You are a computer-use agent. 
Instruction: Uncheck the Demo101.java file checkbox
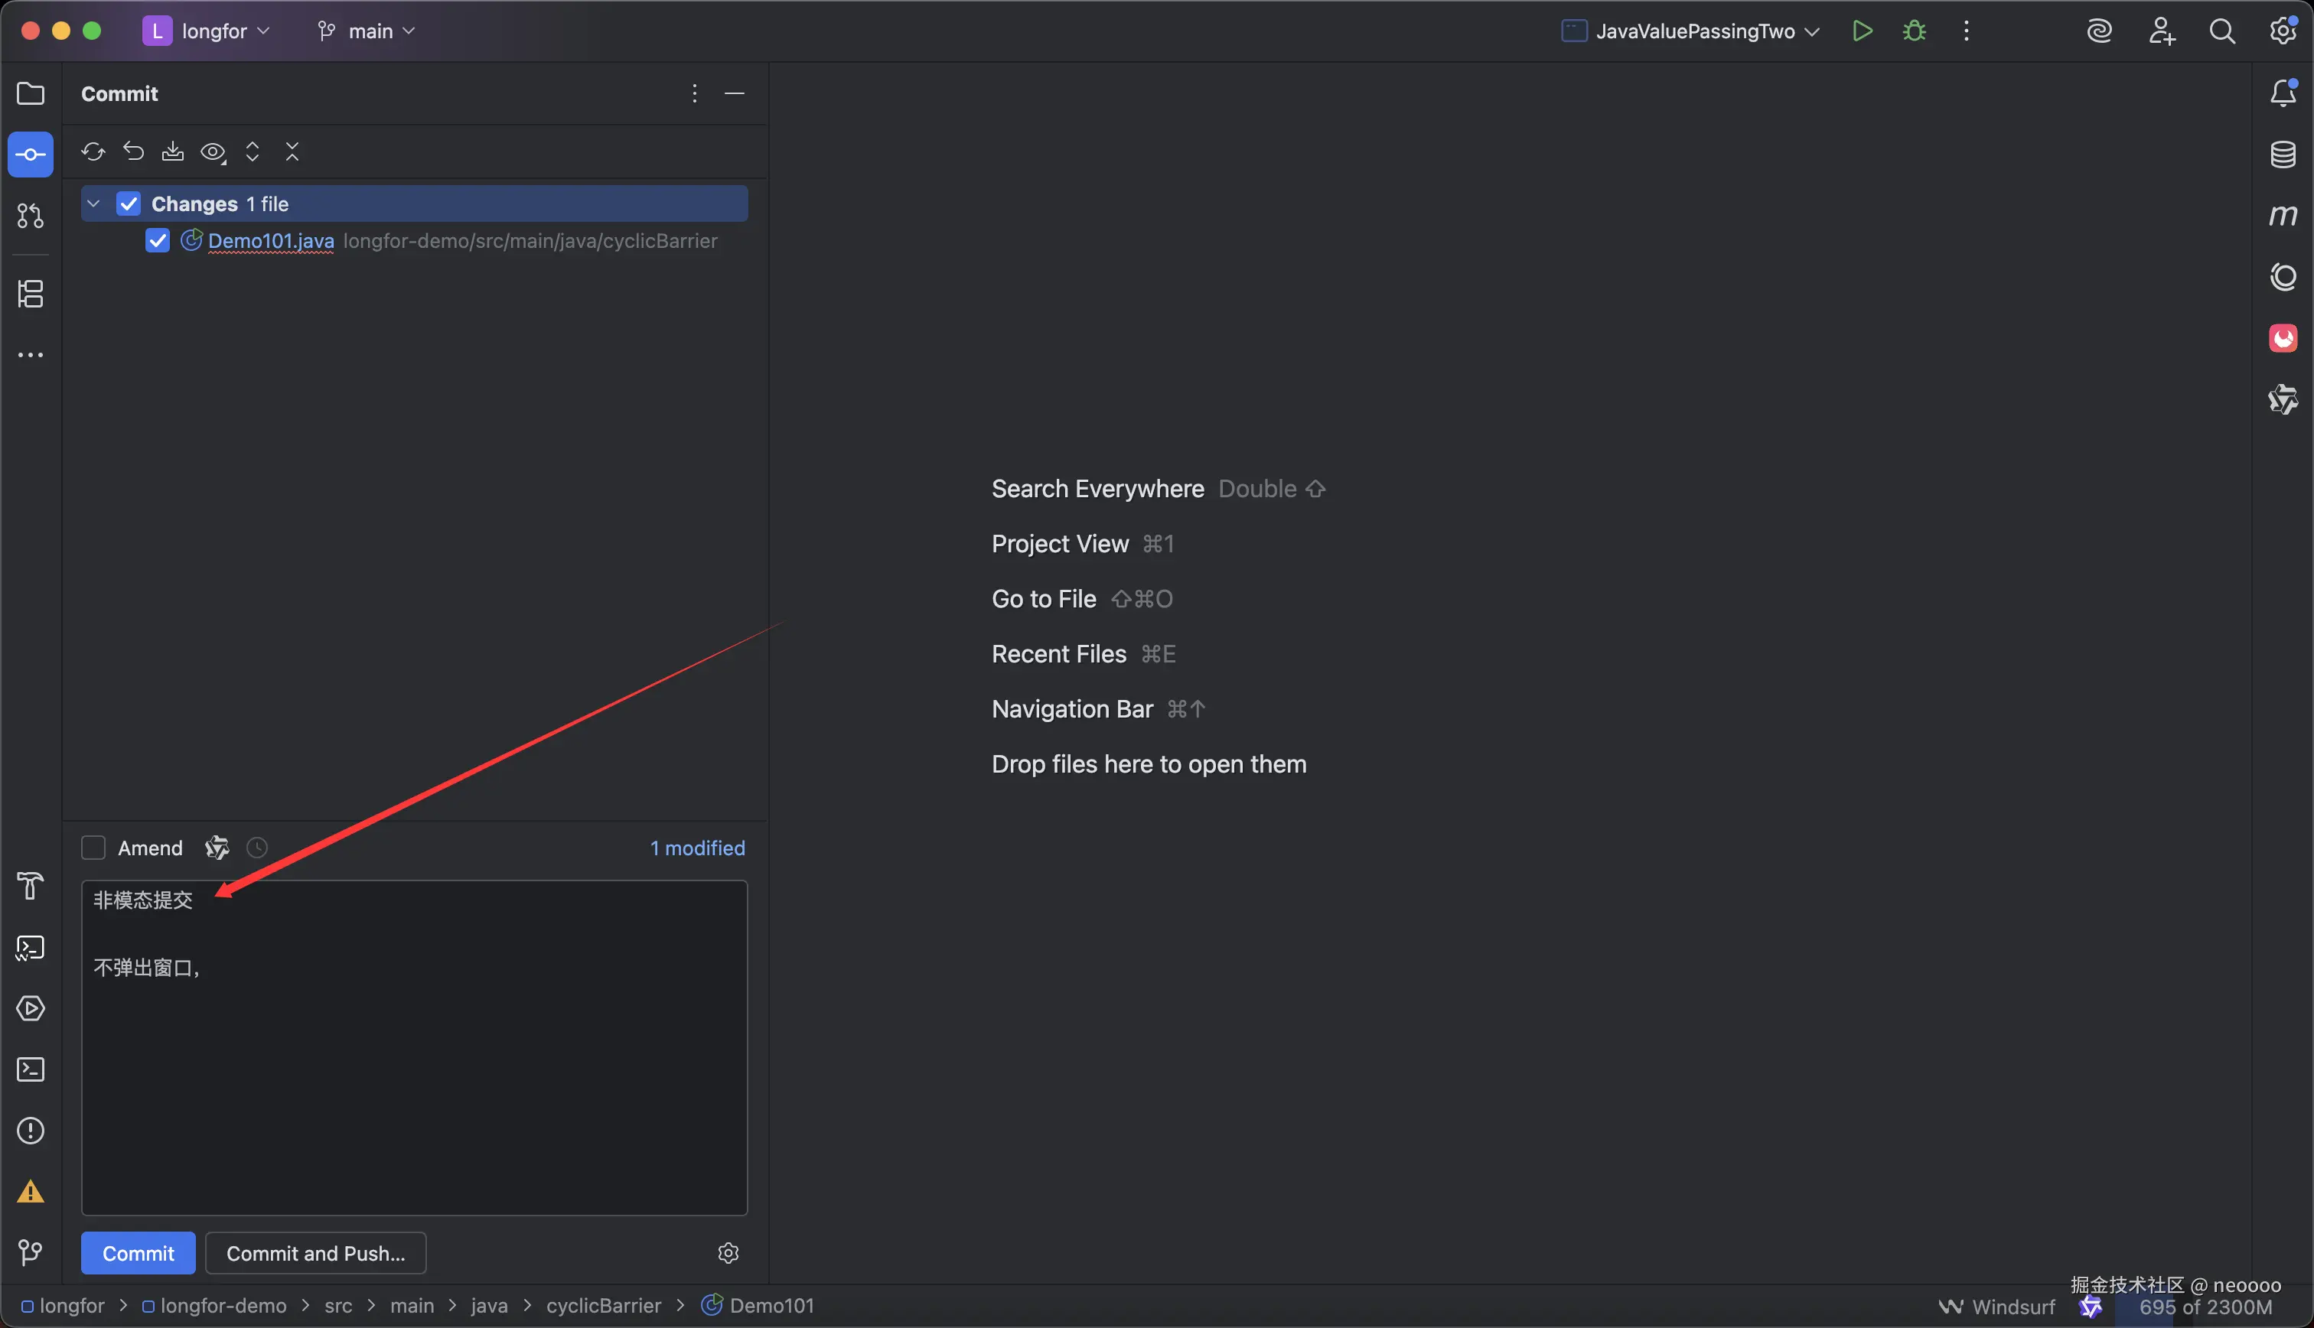158,241
